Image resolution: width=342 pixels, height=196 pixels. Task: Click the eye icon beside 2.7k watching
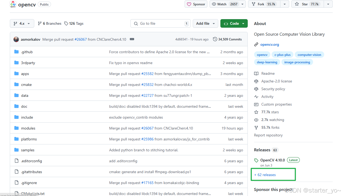[x=256, y=120]
